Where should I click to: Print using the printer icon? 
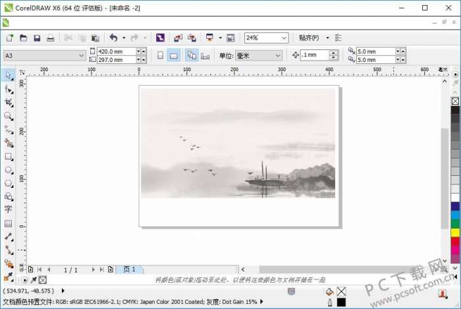pos(51,38)
